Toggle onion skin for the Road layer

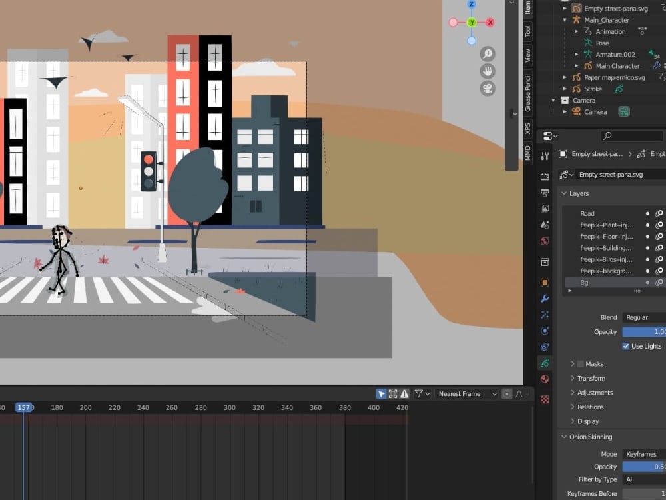659,213
